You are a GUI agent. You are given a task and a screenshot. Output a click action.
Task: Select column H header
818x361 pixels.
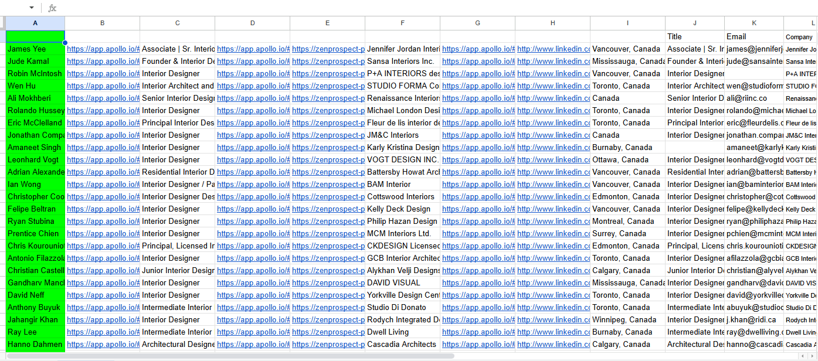[x=552, y=23]
